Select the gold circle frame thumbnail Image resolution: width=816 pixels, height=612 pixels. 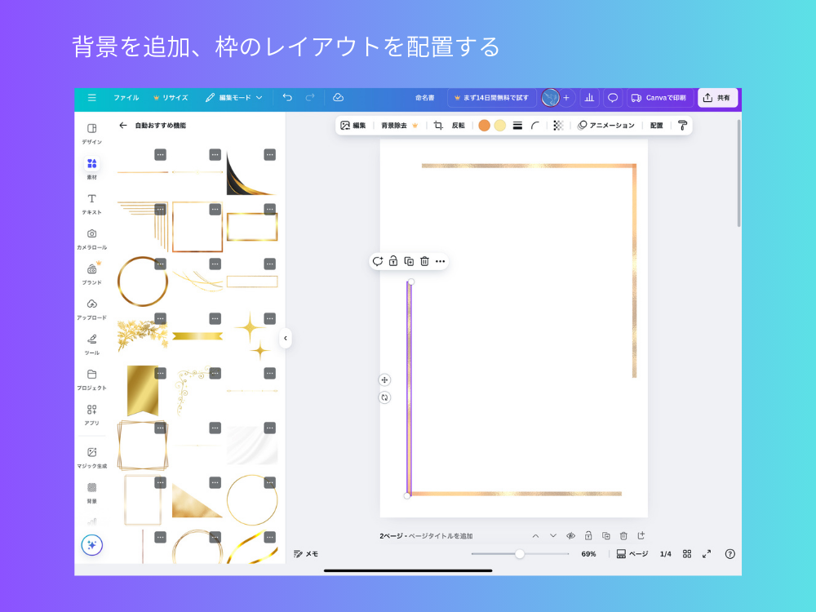(x=142, y=279)
